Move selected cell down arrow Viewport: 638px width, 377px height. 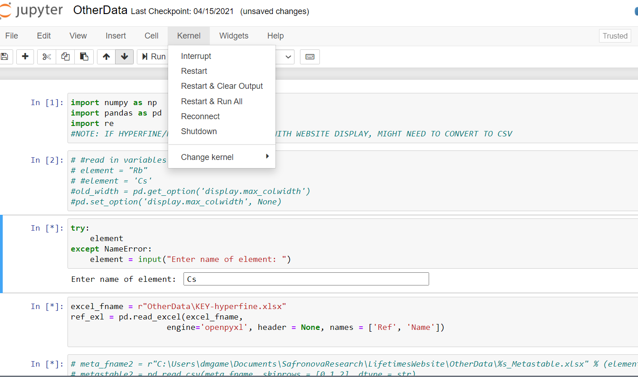click(x=125, y=57)
